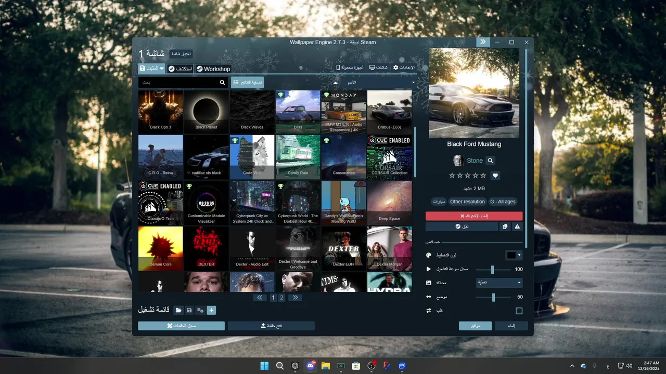Click the red Unsubscribe button

click(474, 216)
